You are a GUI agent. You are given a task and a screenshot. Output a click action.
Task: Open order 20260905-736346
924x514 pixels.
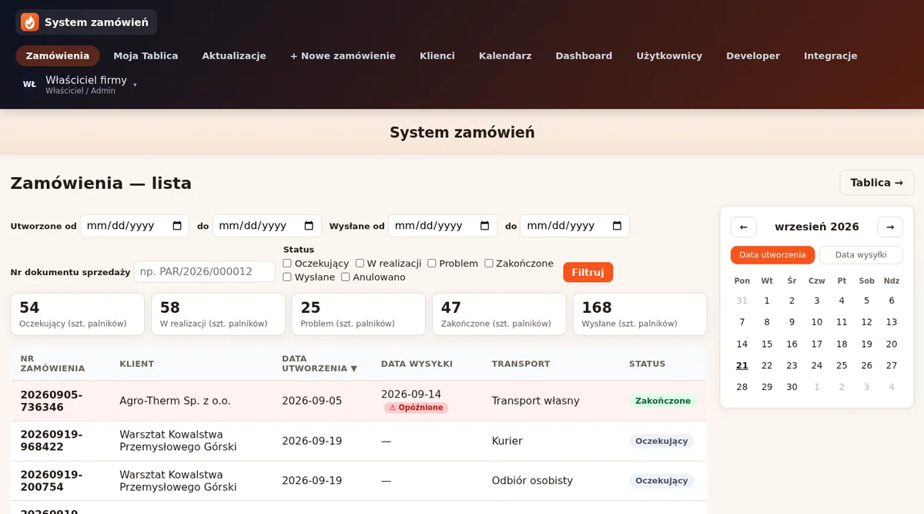click(53, 401)
